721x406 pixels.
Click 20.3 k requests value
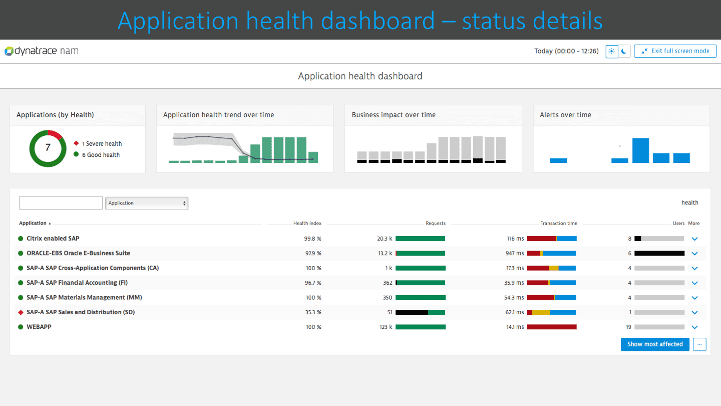(385, 239)
